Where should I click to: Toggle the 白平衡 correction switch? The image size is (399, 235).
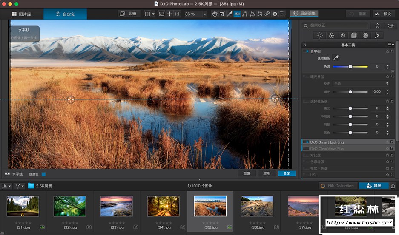coord(306,51)
